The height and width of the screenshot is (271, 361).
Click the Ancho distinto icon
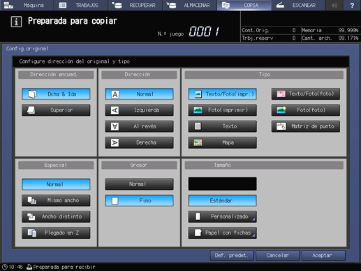click(x=31, y=217)
